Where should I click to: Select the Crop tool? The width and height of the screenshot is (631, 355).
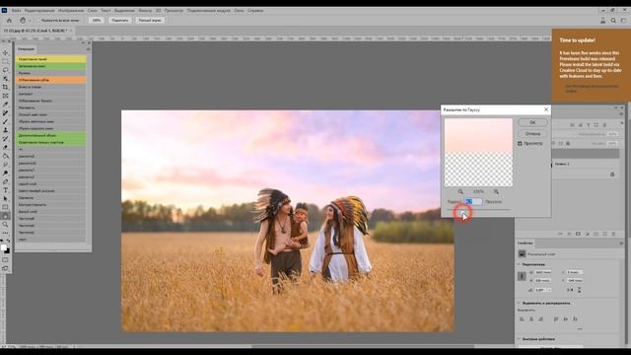[5, 87]
